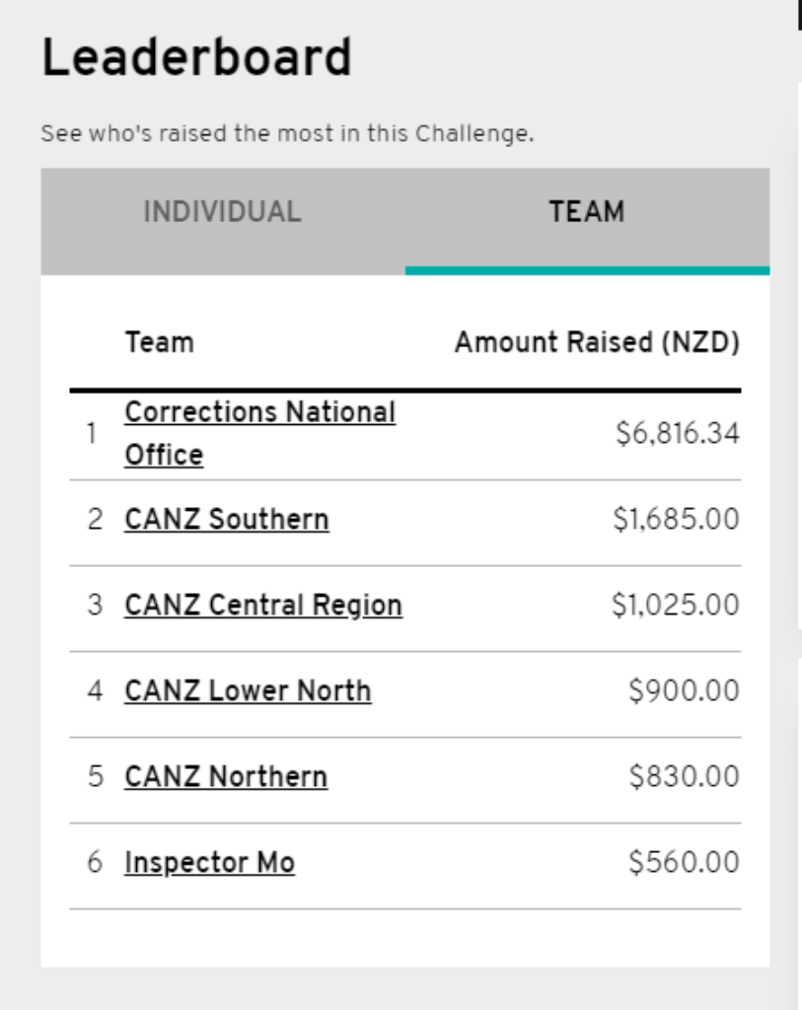Select the TEAM leaderboard tab

587,212
